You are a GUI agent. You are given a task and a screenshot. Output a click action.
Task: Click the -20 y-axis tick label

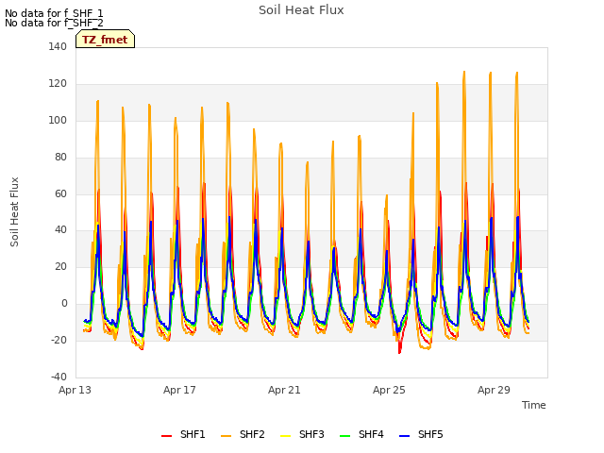click(x=59, y=340)
